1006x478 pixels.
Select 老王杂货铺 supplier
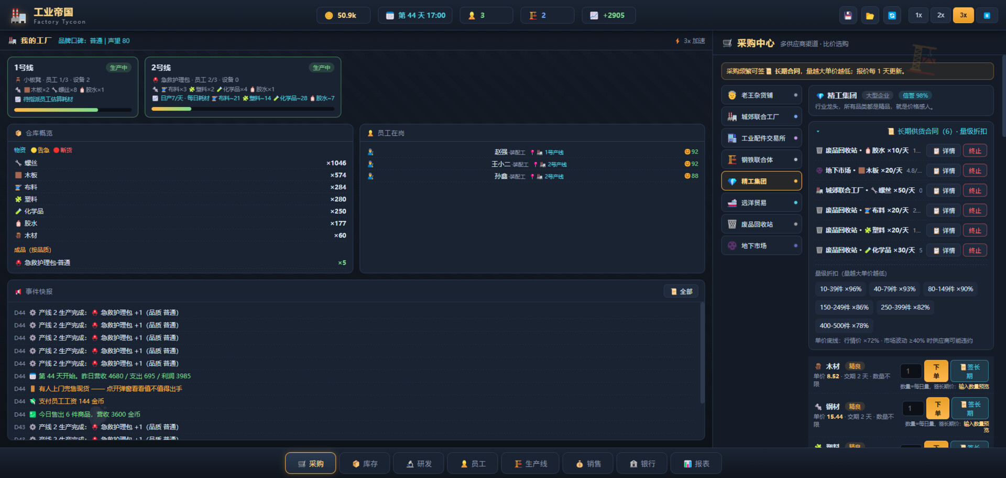761,95
